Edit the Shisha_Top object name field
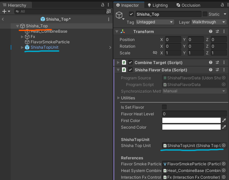229x180 pixels. tap(168, 14)
